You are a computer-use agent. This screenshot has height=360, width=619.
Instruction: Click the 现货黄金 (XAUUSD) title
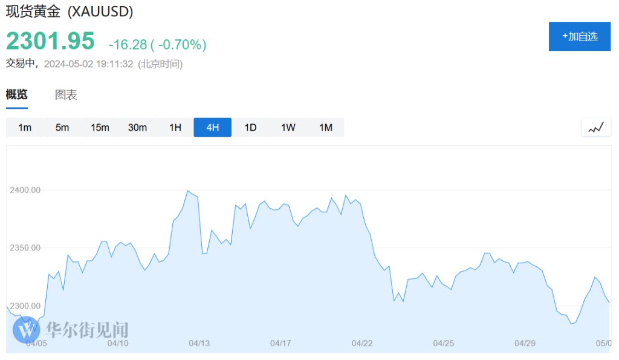[x=70, y=11]
